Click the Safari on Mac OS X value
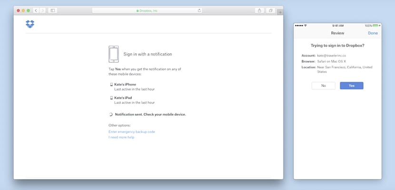 [x=332, y=61]
